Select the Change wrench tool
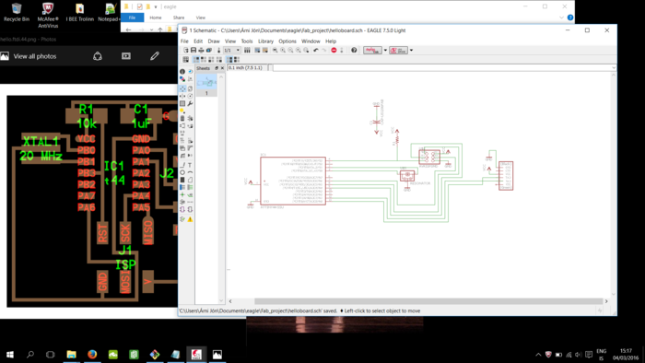 pyautogui.click(x=190, y=103)
